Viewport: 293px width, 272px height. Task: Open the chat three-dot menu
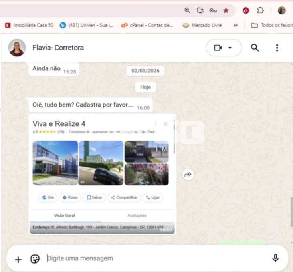coord(277,48)
